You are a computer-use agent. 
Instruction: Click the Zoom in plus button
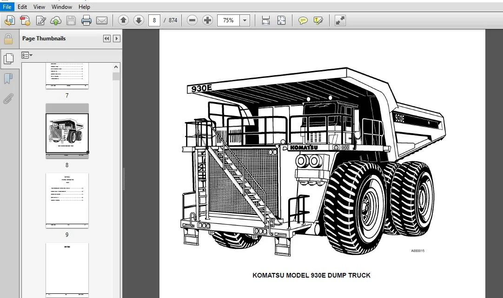click(x=207, y=20)
